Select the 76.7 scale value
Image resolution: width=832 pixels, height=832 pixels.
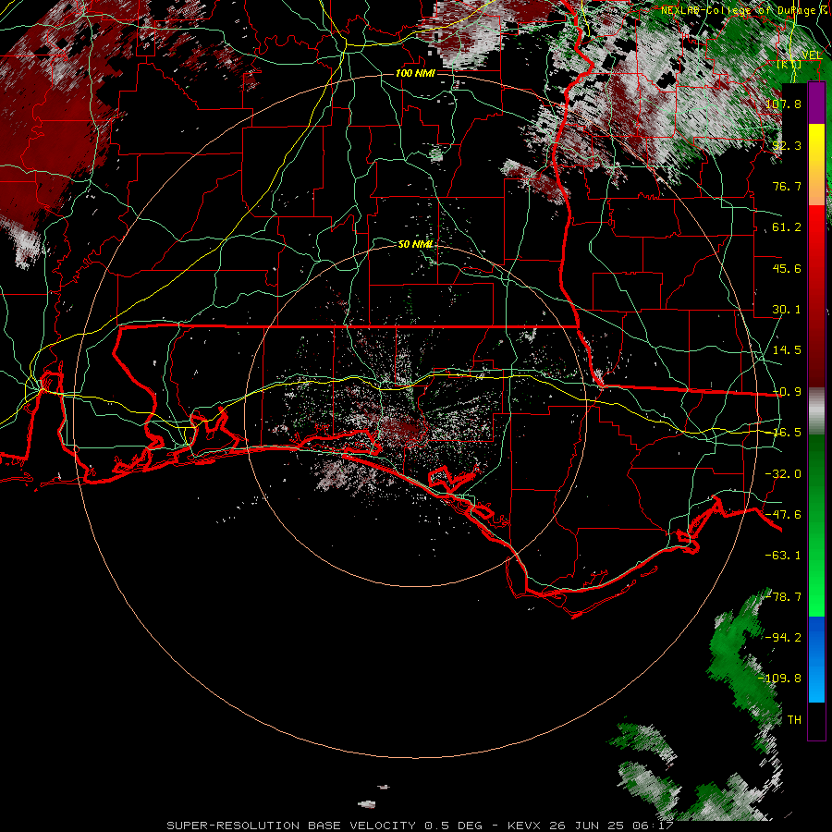[787, 186]
